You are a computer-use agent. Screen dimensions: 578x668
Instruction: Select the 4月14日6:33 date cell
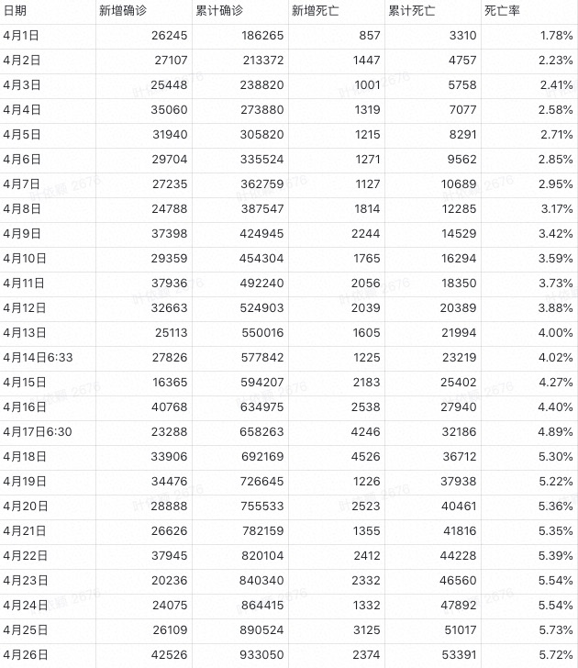pyautogui.click(x=38, y=358)
